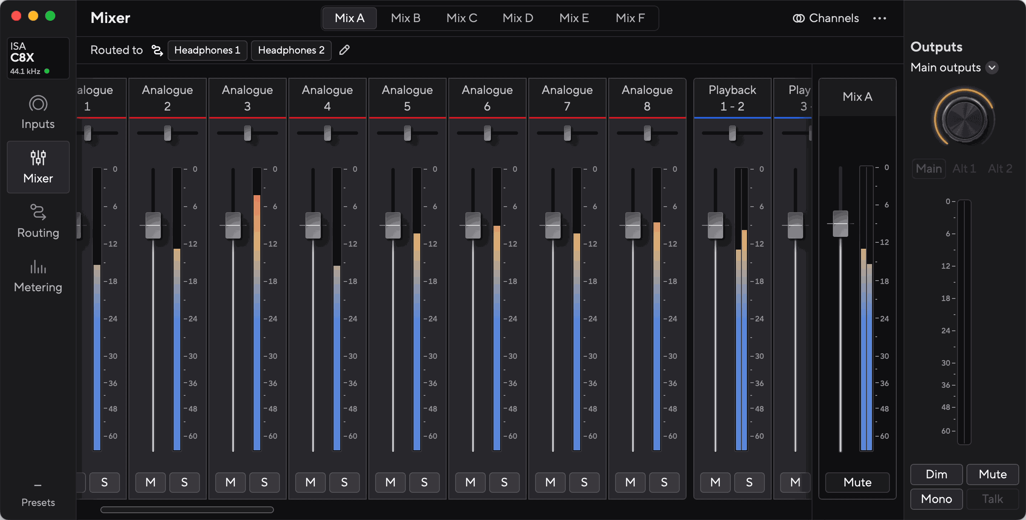Viewport: 1026px width, 520px height.
Task: Toggle Dim on the outputs
Action: click(937, 475)
